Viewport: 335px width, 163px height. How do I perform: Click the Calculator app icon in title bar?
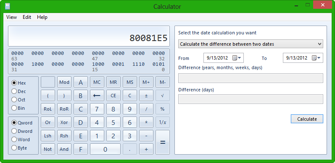pyautogui.click(x=8, y=6)
